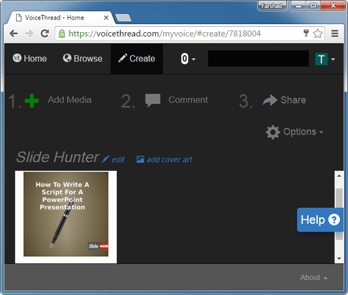Image resolution: width=348 pixels, height=295 pixels.
Task: Close the VoiceThread - Home tab
Action: click(106, 18)
